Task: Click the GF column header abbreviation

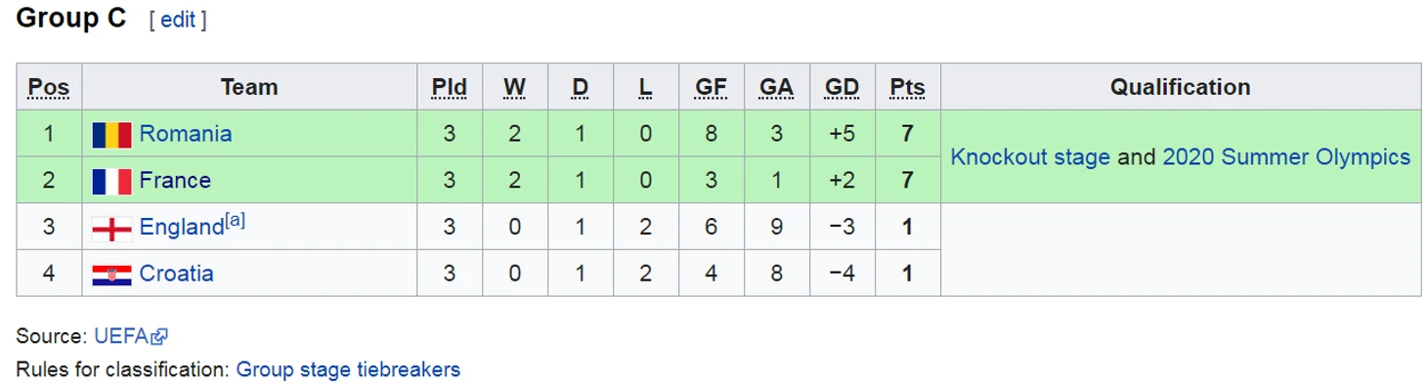Action: coord(711,88)
